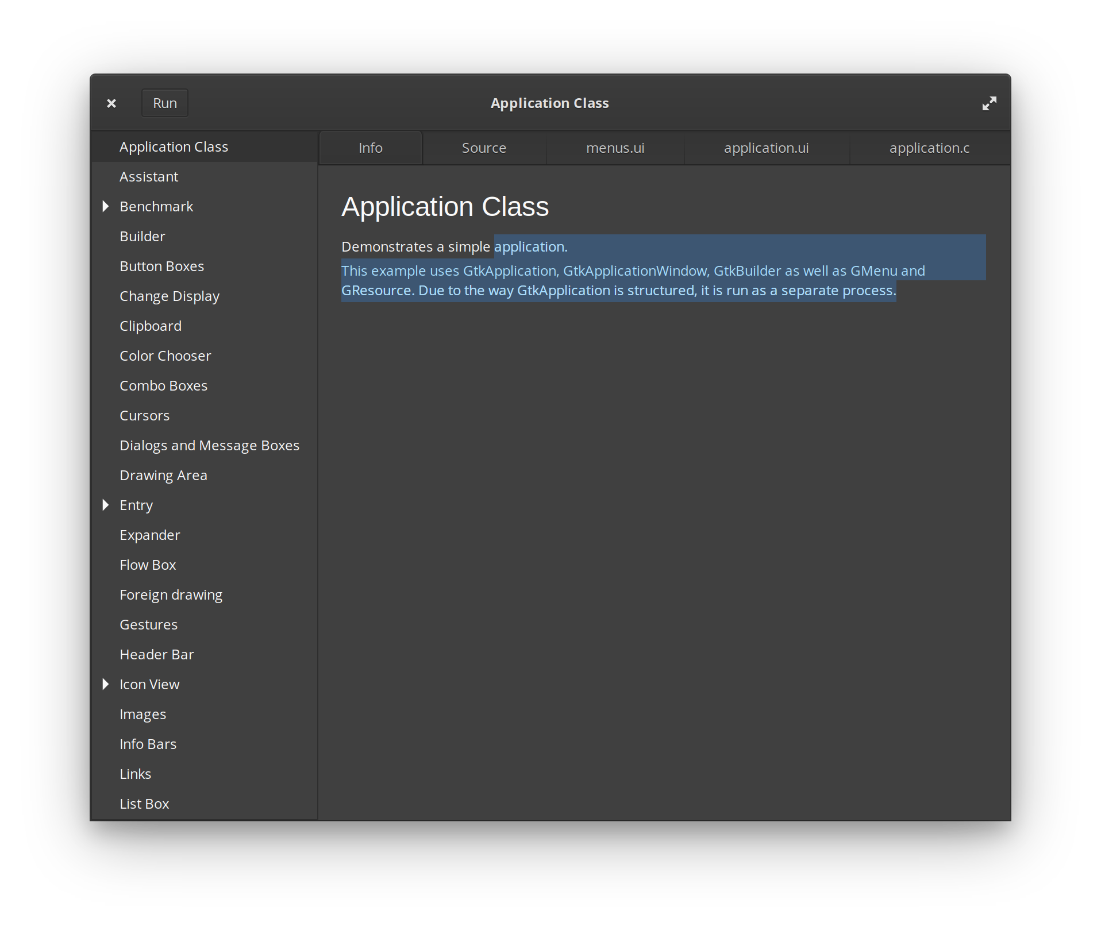The width and height of the screenshot is (1101, 927).
Task: Open the Color Chooser demo
Action: (x=165, y=356)
